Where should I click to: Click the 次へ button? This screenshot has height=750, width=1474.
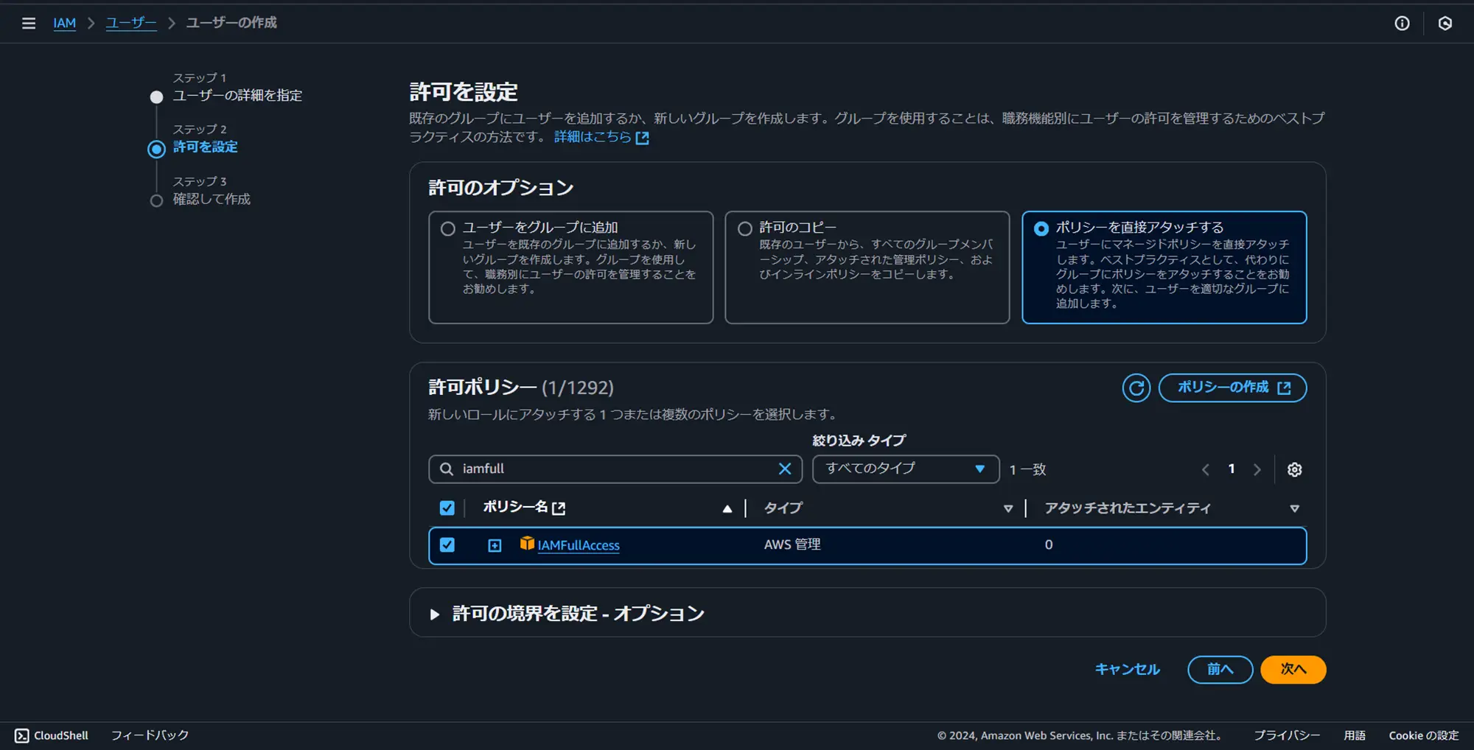pos(1293,669)
